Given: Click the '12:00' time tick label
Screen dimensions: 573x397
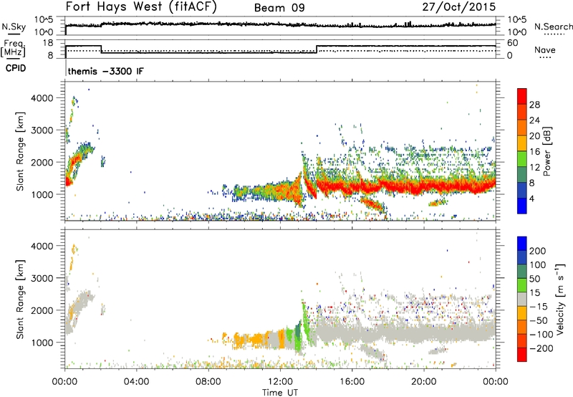Looking at the screenshot, I should (x=280, y=382).
